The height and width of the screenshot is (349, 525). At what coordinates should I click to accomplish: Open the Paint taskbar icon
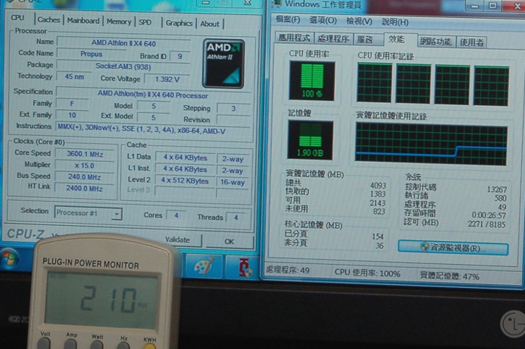point(204,266)
